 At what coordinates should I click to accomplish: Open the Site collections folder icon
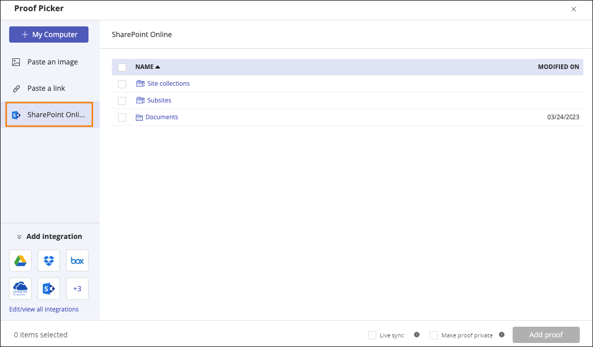point(140,83)
